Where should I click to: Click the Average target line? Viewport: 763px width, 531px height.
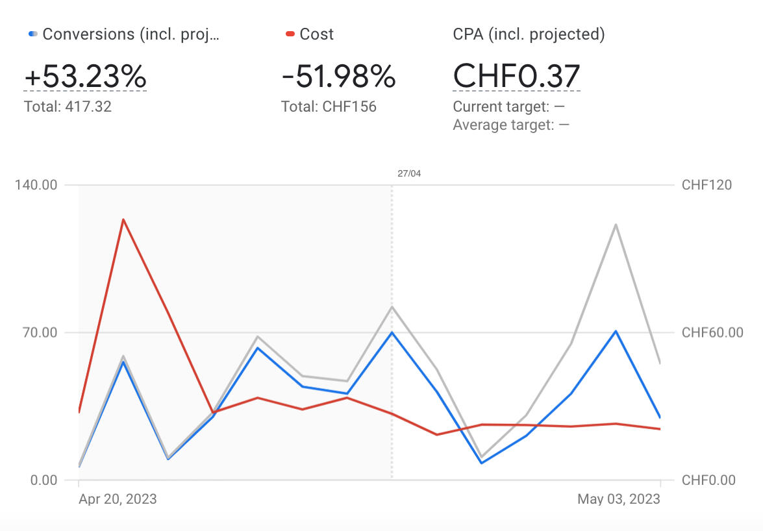point(511,125)
